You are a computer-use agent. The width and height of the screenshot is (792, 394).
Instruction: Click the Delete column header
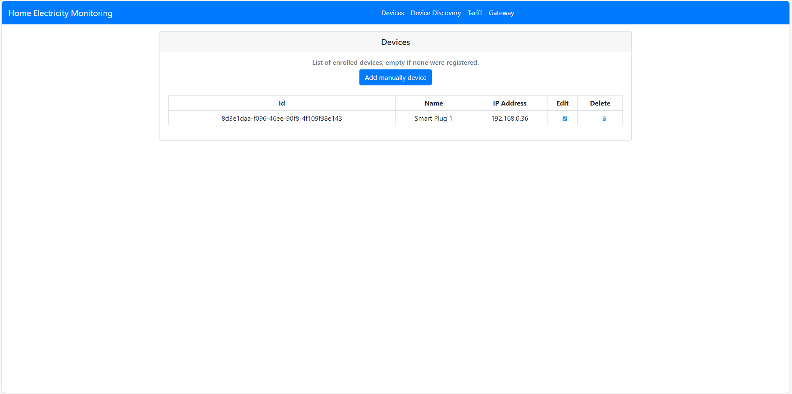(600, 103)
